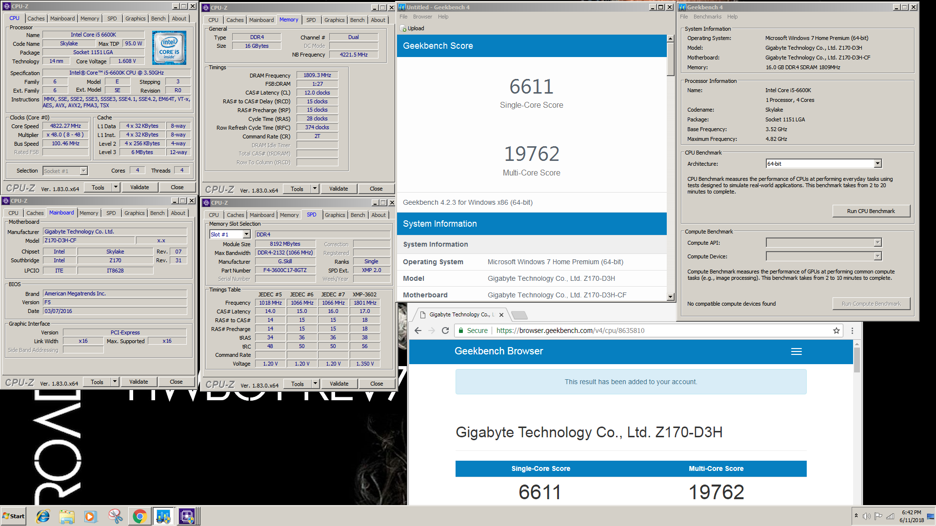The width and height of the screenshot is (936, 526).
Task: Click the Chrome page vertical scrollbar thumb
Action: [857, 360]
